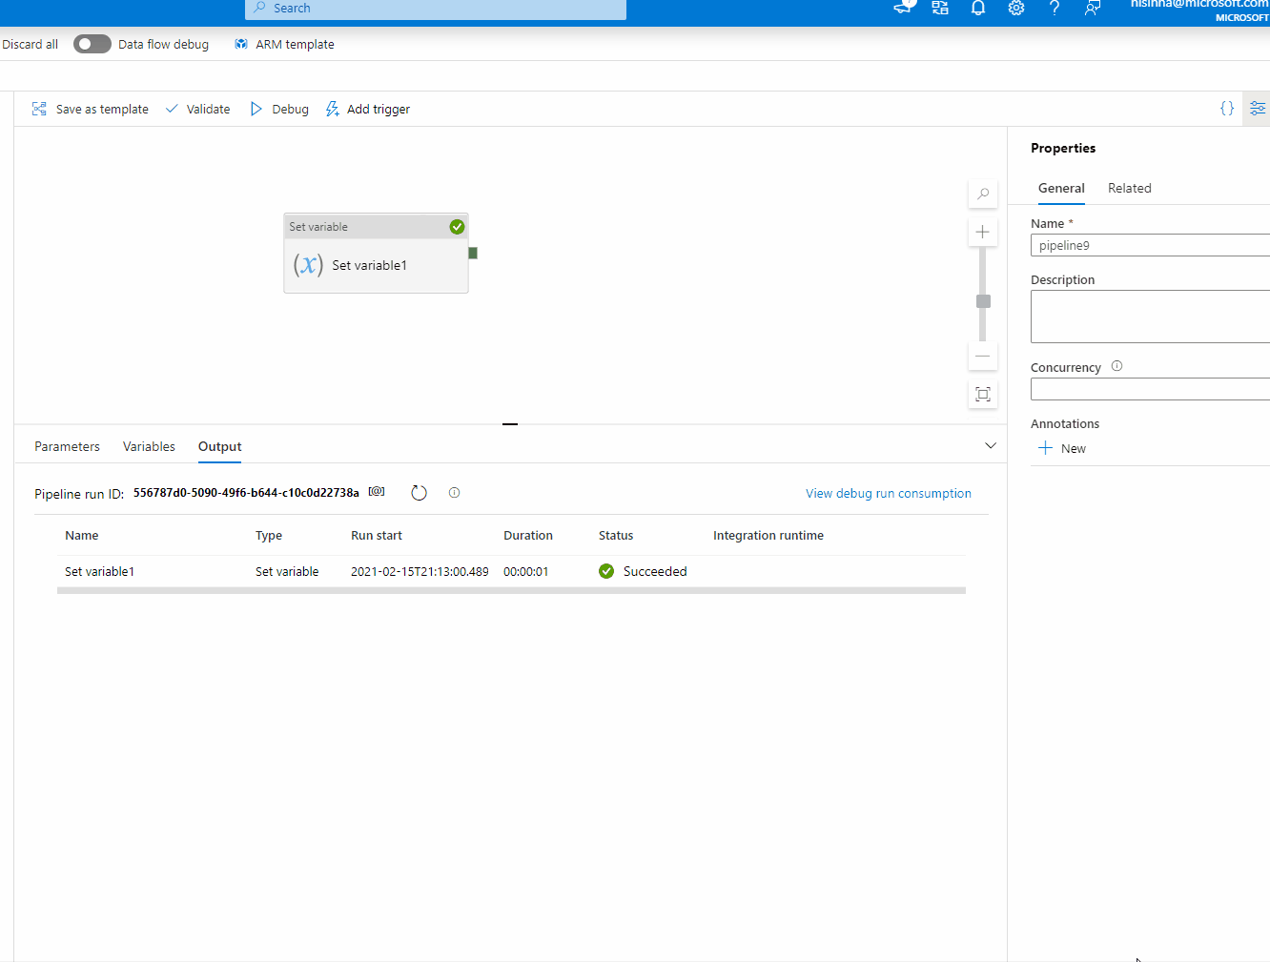The height and width of the screenshot is (962, 1270).
Task: Select the Related tab in Properties
Action: [x=1130, y=189]
